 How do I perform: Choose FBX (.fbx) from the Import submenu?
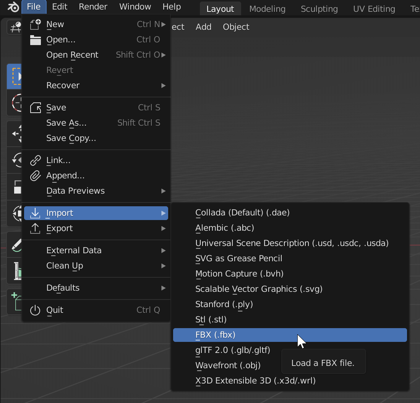pos(214,335)
